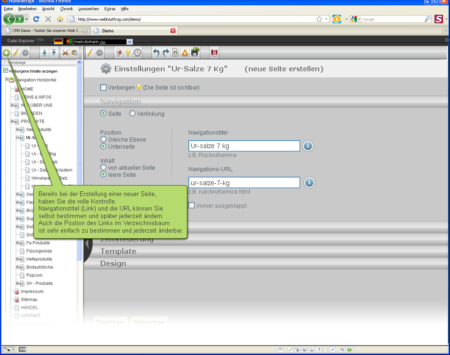Open the Lesezeichen menu
450x355 pixels.
tap(89, 9)
